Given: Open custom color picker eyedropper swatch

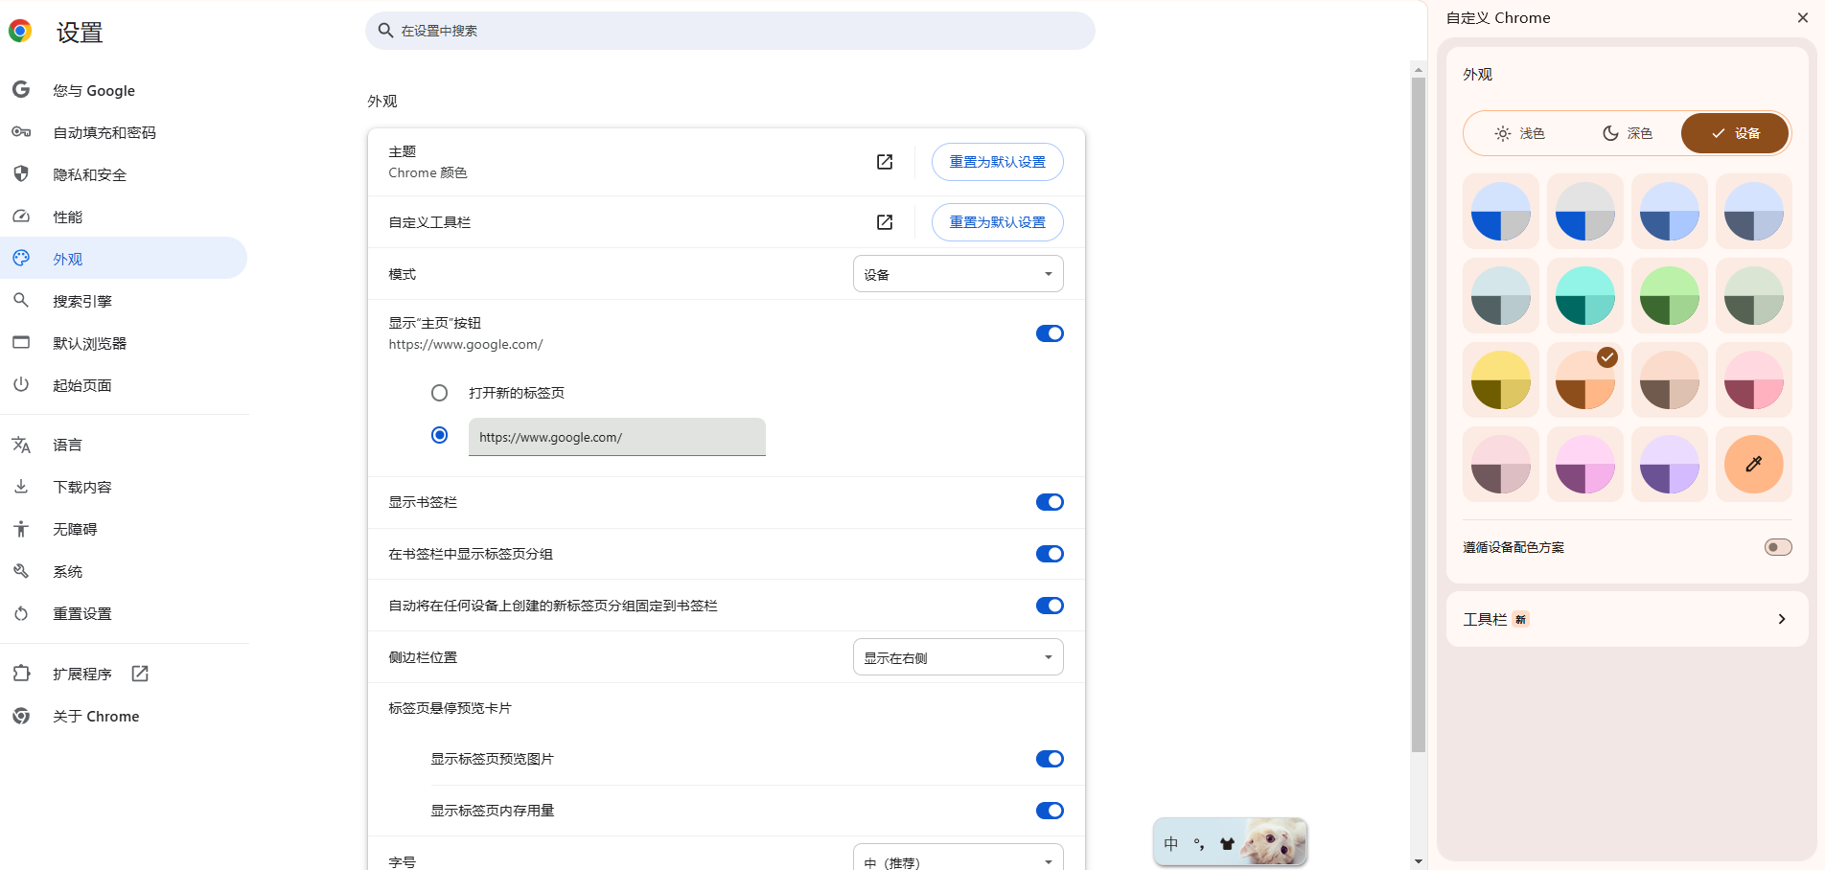Looking at the screenshot, I should point(1753,465).
